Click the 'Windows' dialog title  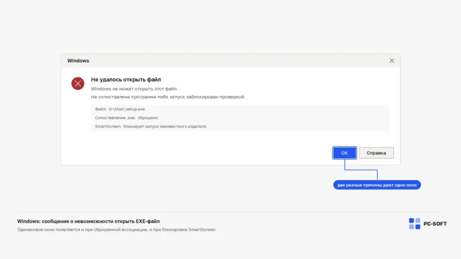(x=78, y=61)
